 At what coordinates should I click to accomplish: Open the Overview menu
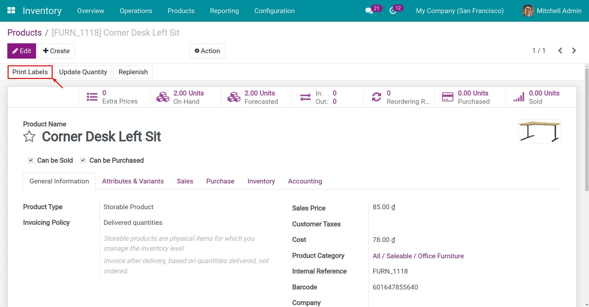click(91, 11)
